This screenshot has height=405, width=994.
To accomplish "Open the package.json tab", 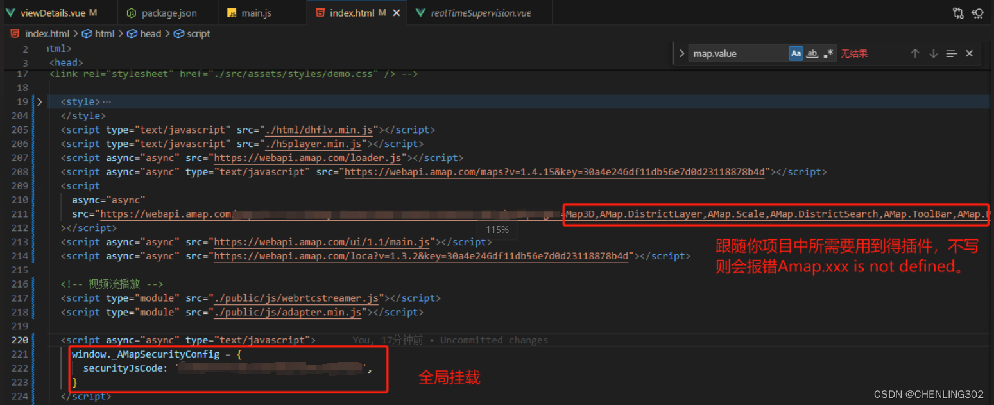I will [x=168, y=13].
